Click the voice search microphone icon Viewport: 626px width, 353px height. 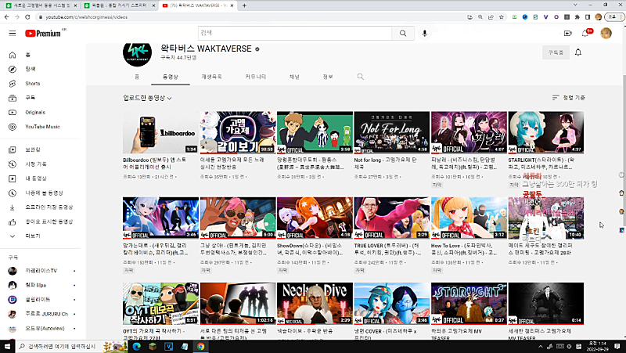point(425,34)
